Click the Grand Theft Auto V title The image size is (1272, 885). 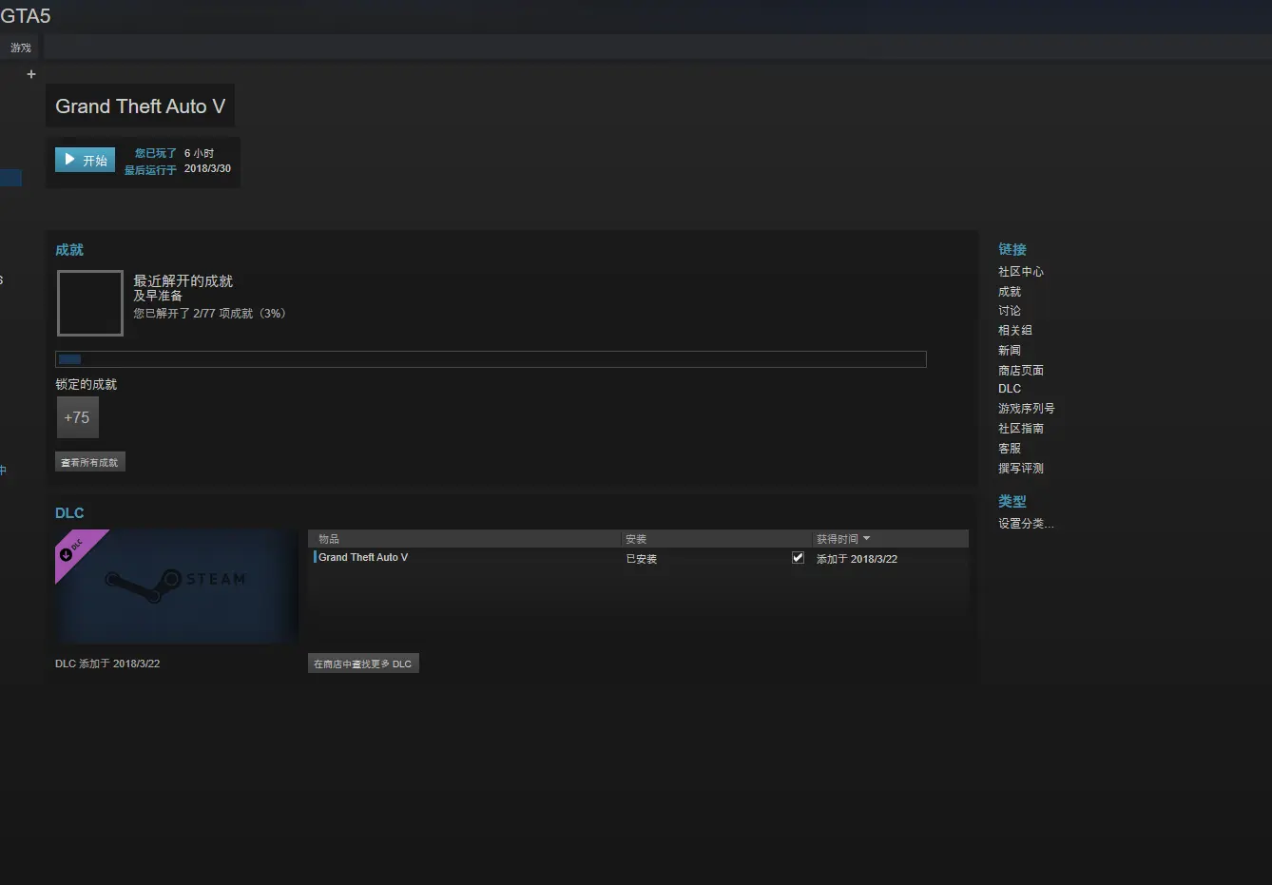[140, 106]
